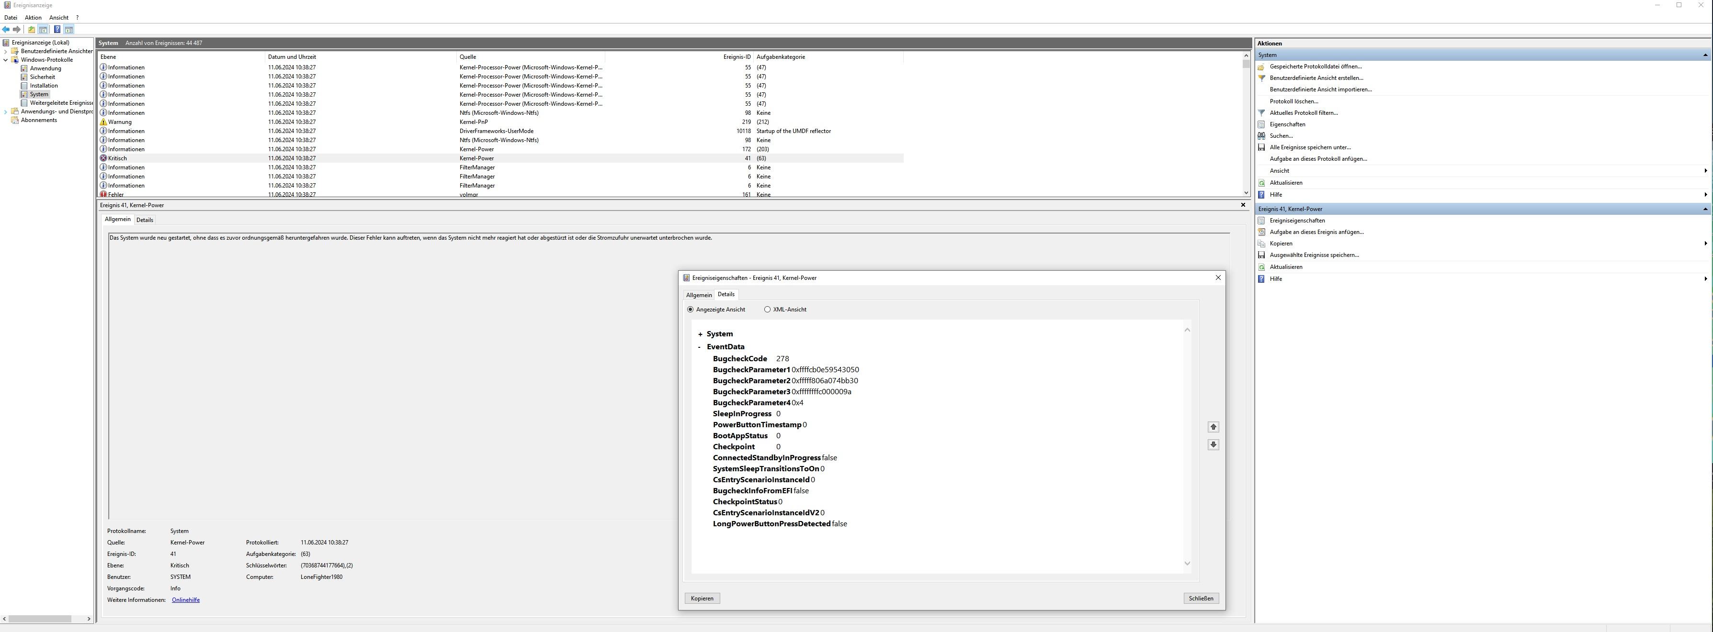Open Ereigniseigenschaften action
Screen dimensions: 1713x632
point(1297,221)
